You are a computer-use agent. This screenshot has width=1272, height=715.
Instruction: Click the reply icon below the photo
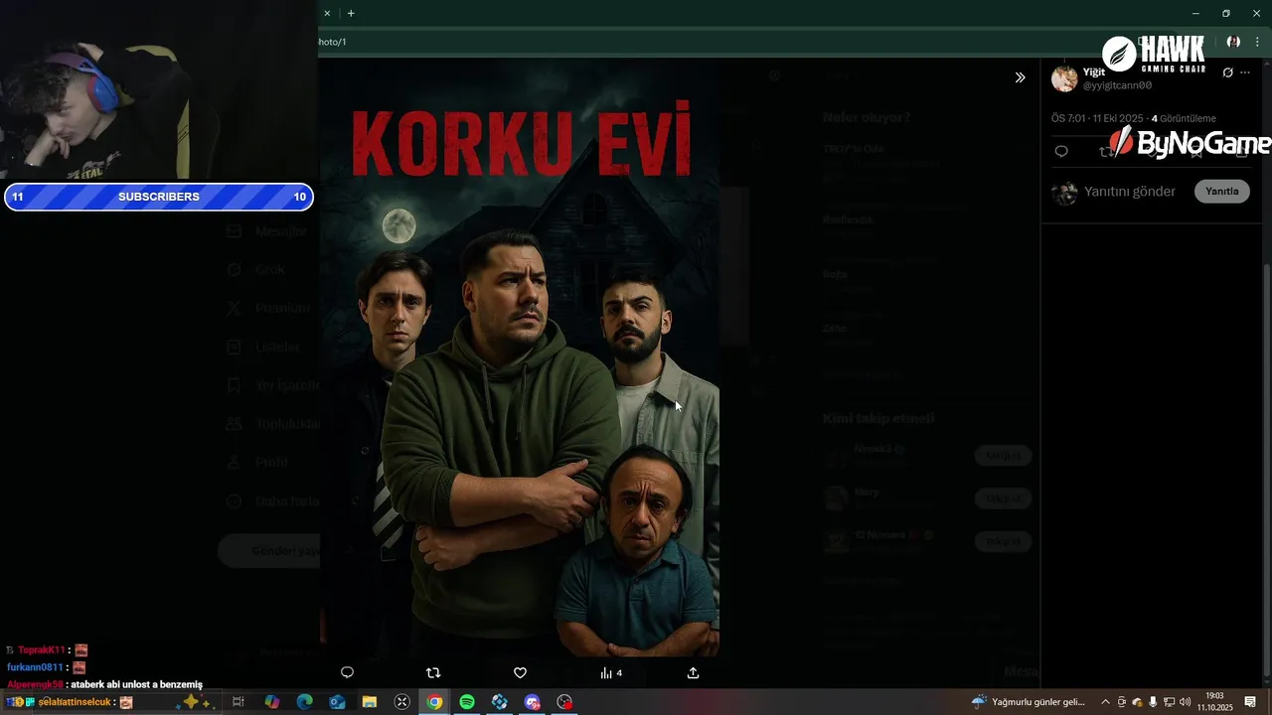click(347, 672)
